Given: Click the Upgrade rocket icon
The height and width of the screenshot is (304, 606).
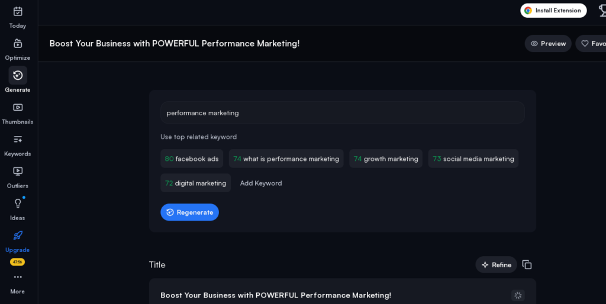Looking at the screenshot, I should coord(18,235).
